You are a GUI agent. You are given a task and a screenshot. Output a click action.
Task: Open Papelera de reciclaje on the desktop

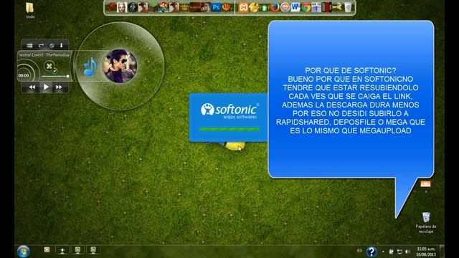point(426,223)
